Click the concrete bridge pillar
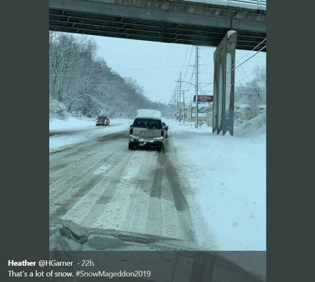This screenshot has width=315, height=282. pos(224,84)
